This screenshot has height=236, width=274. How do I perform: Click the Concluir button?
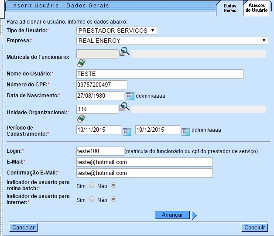pos(254,227)
